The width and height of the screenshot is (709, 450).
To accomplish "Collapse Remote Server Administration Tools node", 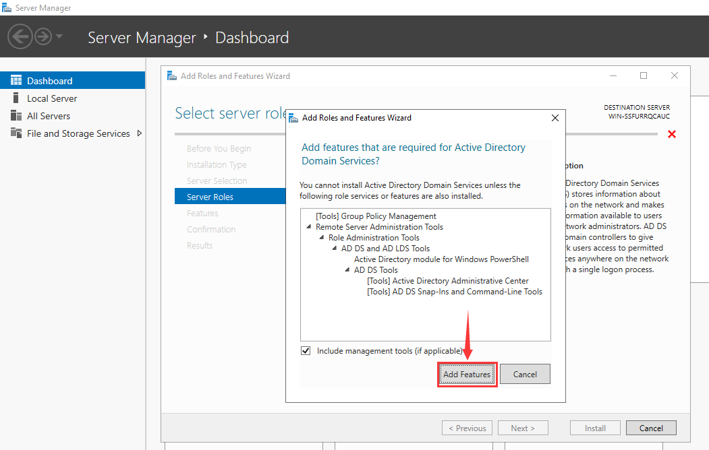I will (x=309, y=227).
